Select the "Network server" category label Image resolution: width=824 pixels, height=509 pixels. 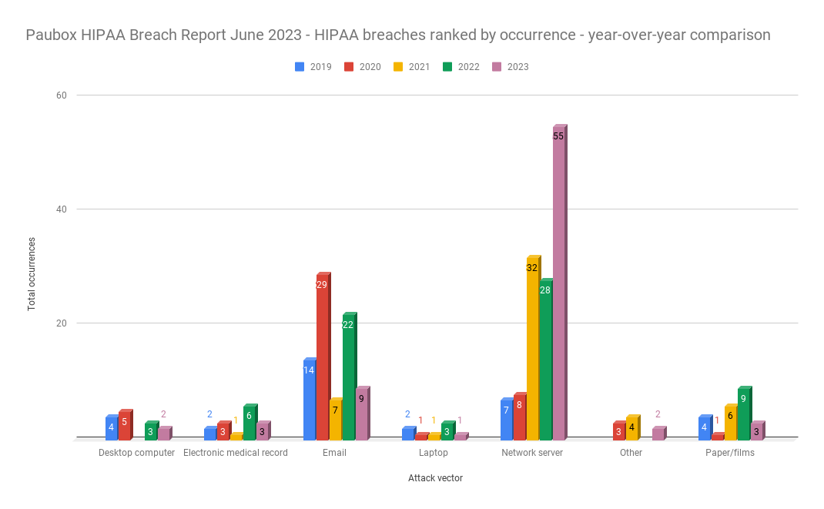click(x=532, y=453)
